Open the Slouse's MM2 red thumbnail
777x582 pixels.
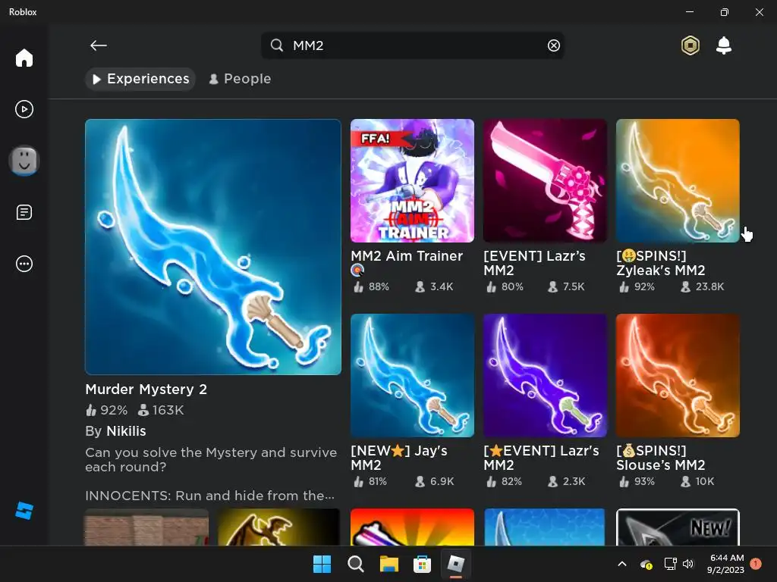click(678, 375)
